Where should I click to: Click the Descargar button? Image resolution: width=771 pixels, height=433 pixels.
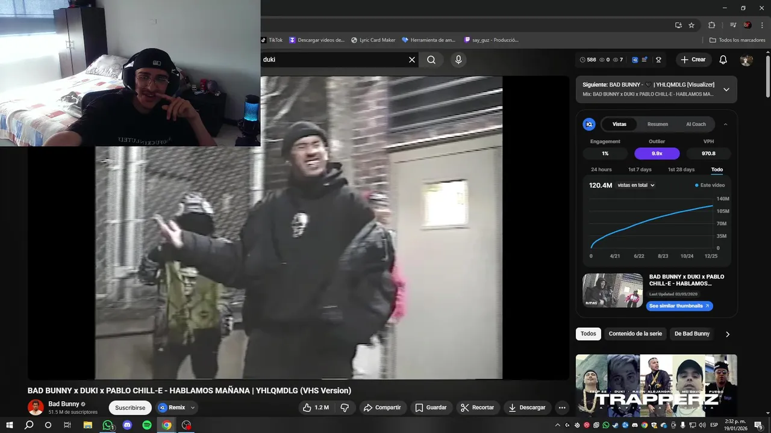coord(526,408)
